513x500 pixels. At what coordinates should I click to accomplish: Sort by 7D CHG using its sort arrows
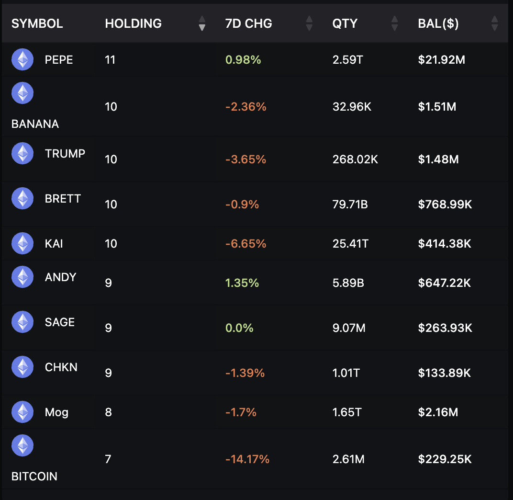(x=309, y=23)
